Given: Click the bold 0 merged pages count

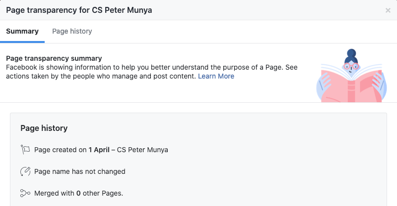Looking at the screenshot, I should coord(78,193).
